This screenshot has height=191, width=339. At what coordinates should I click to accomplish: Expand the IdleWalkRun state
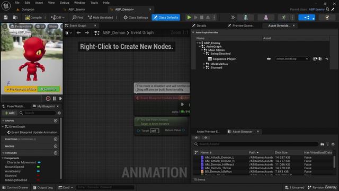coord(204,64)
